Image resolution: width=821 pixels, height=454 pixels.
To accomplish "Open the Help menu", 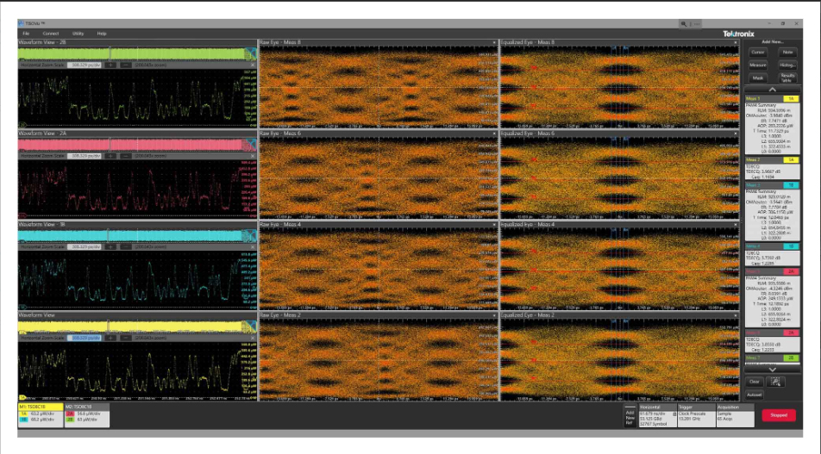I will click(x=102, y=34).
